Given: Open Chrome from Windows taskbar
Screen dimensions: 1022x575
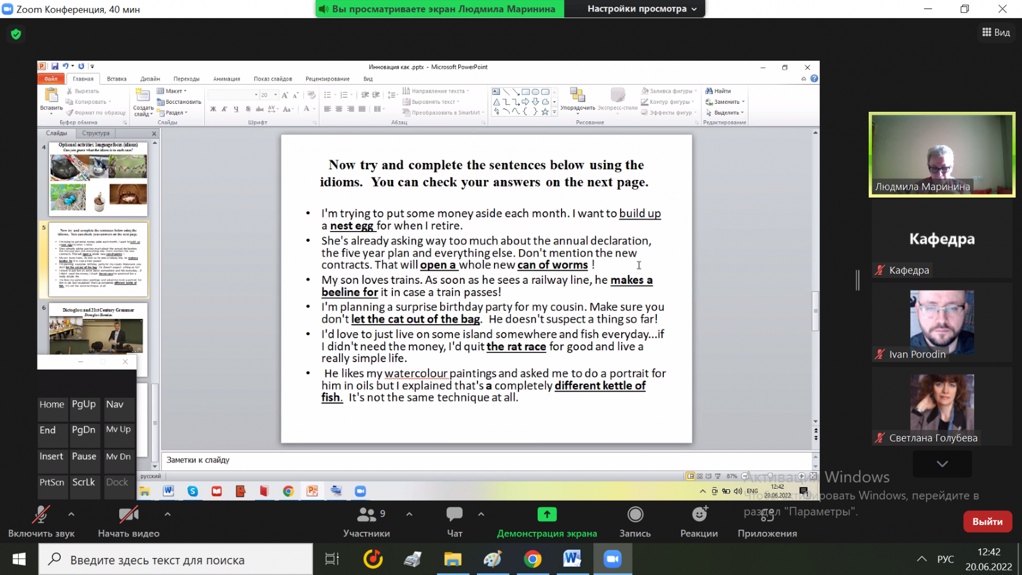Looking at the screenshot, I should 533,560.
